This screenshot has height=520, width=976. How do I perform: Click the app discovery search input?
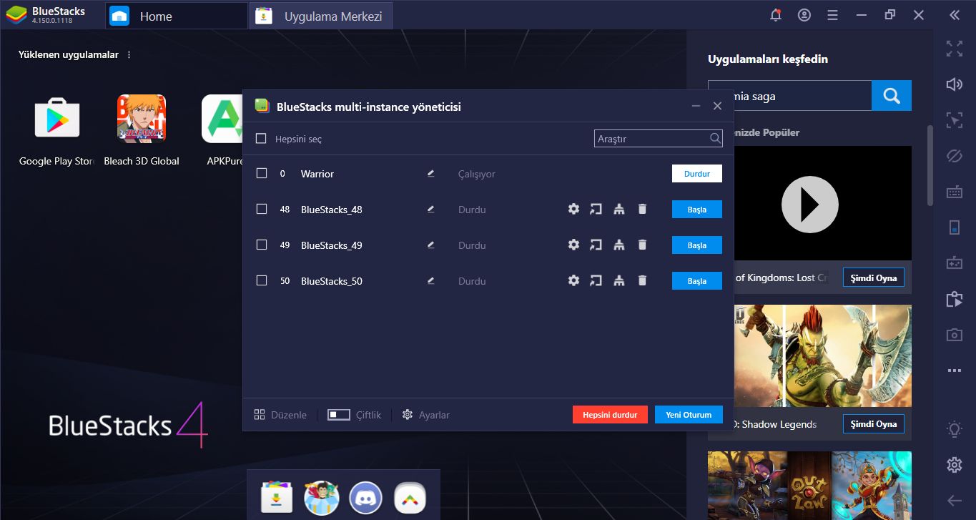click(x=802, y=95)
